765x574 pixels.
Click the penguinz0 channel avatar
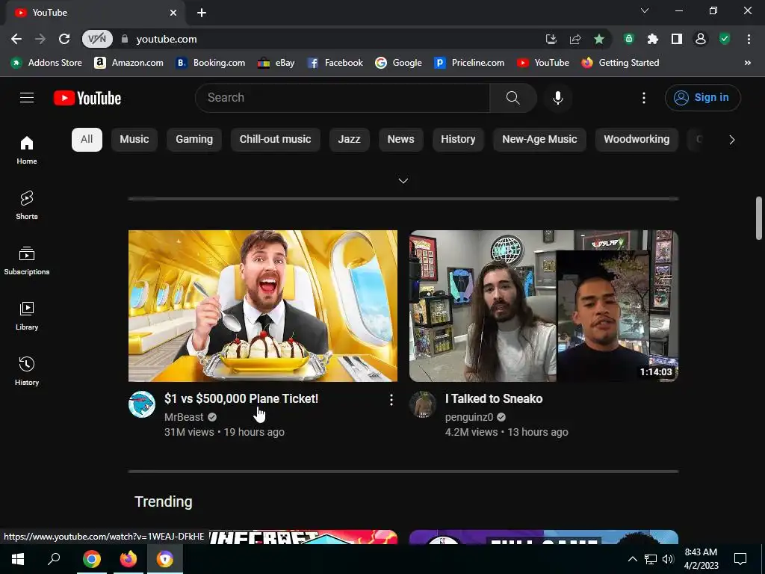click(423, 404)
